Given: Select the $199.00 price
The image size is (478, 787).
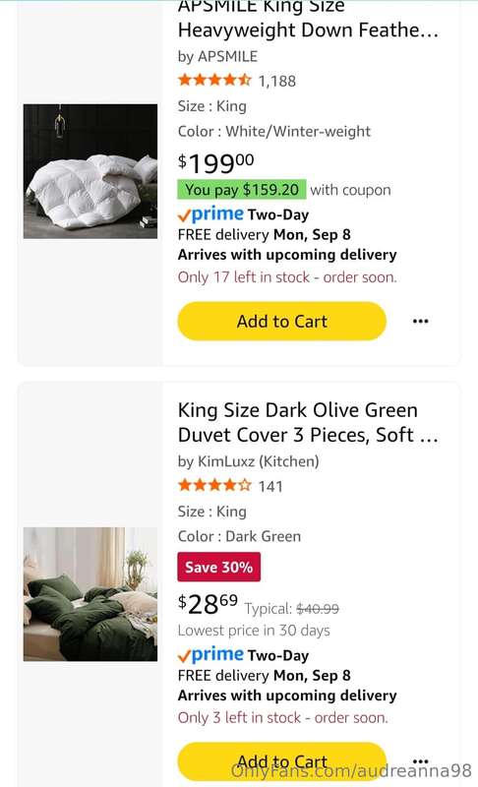Looking at the screenshot, I should [215, 162].
